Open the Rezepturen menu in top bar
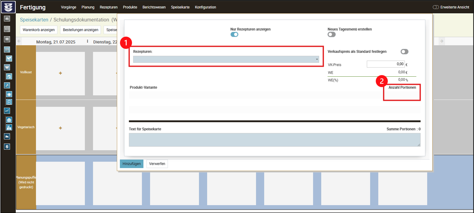474x213 pixels. [x=109, y=7]
